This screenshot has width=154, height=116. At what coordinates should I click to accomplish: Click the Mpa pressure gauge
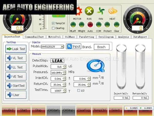pyautogui.click(x=17, y=24)
